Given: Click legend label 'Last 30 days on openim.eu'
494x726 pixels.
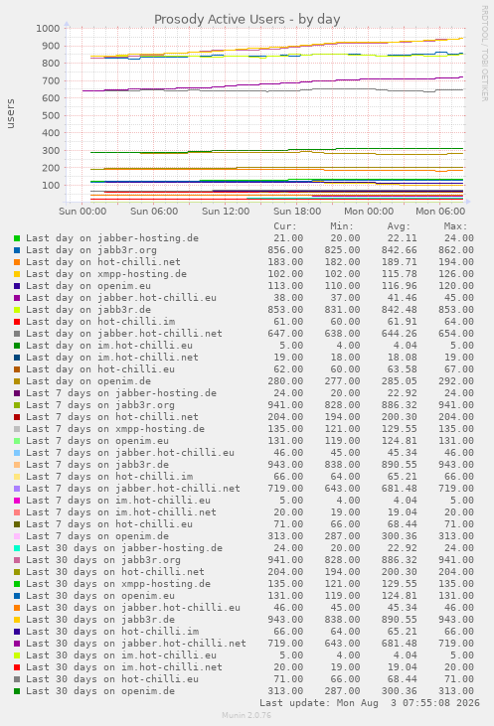Looking at the screenshot, I should [x=100, y=596].
